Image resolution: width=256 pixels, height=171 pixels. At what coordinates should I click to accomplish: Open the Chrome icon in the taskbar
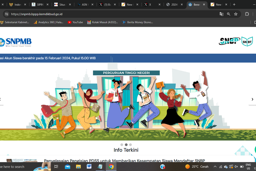pos(111,167)
